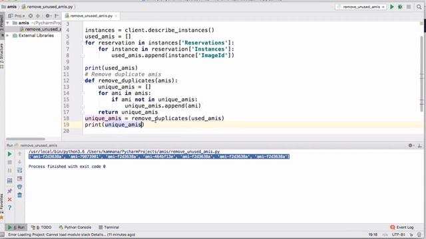The height and width of the screenshot is (239, 426).
Task: Click the amis breadcrumb in navigation bar
Action: [x=9, y=7]
